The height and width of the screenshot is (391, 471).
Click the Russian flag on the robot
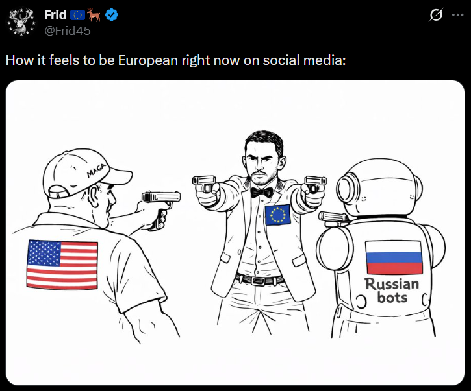394,257
